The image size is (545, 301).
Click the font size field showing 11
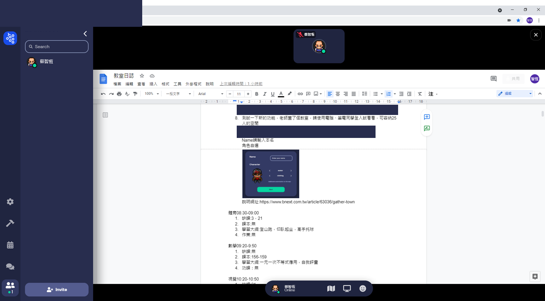239,94
